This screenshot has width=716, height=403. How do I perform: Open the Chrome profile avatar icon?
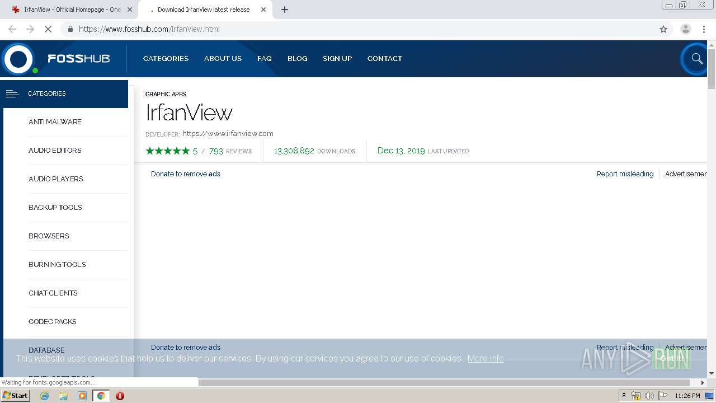685,29
